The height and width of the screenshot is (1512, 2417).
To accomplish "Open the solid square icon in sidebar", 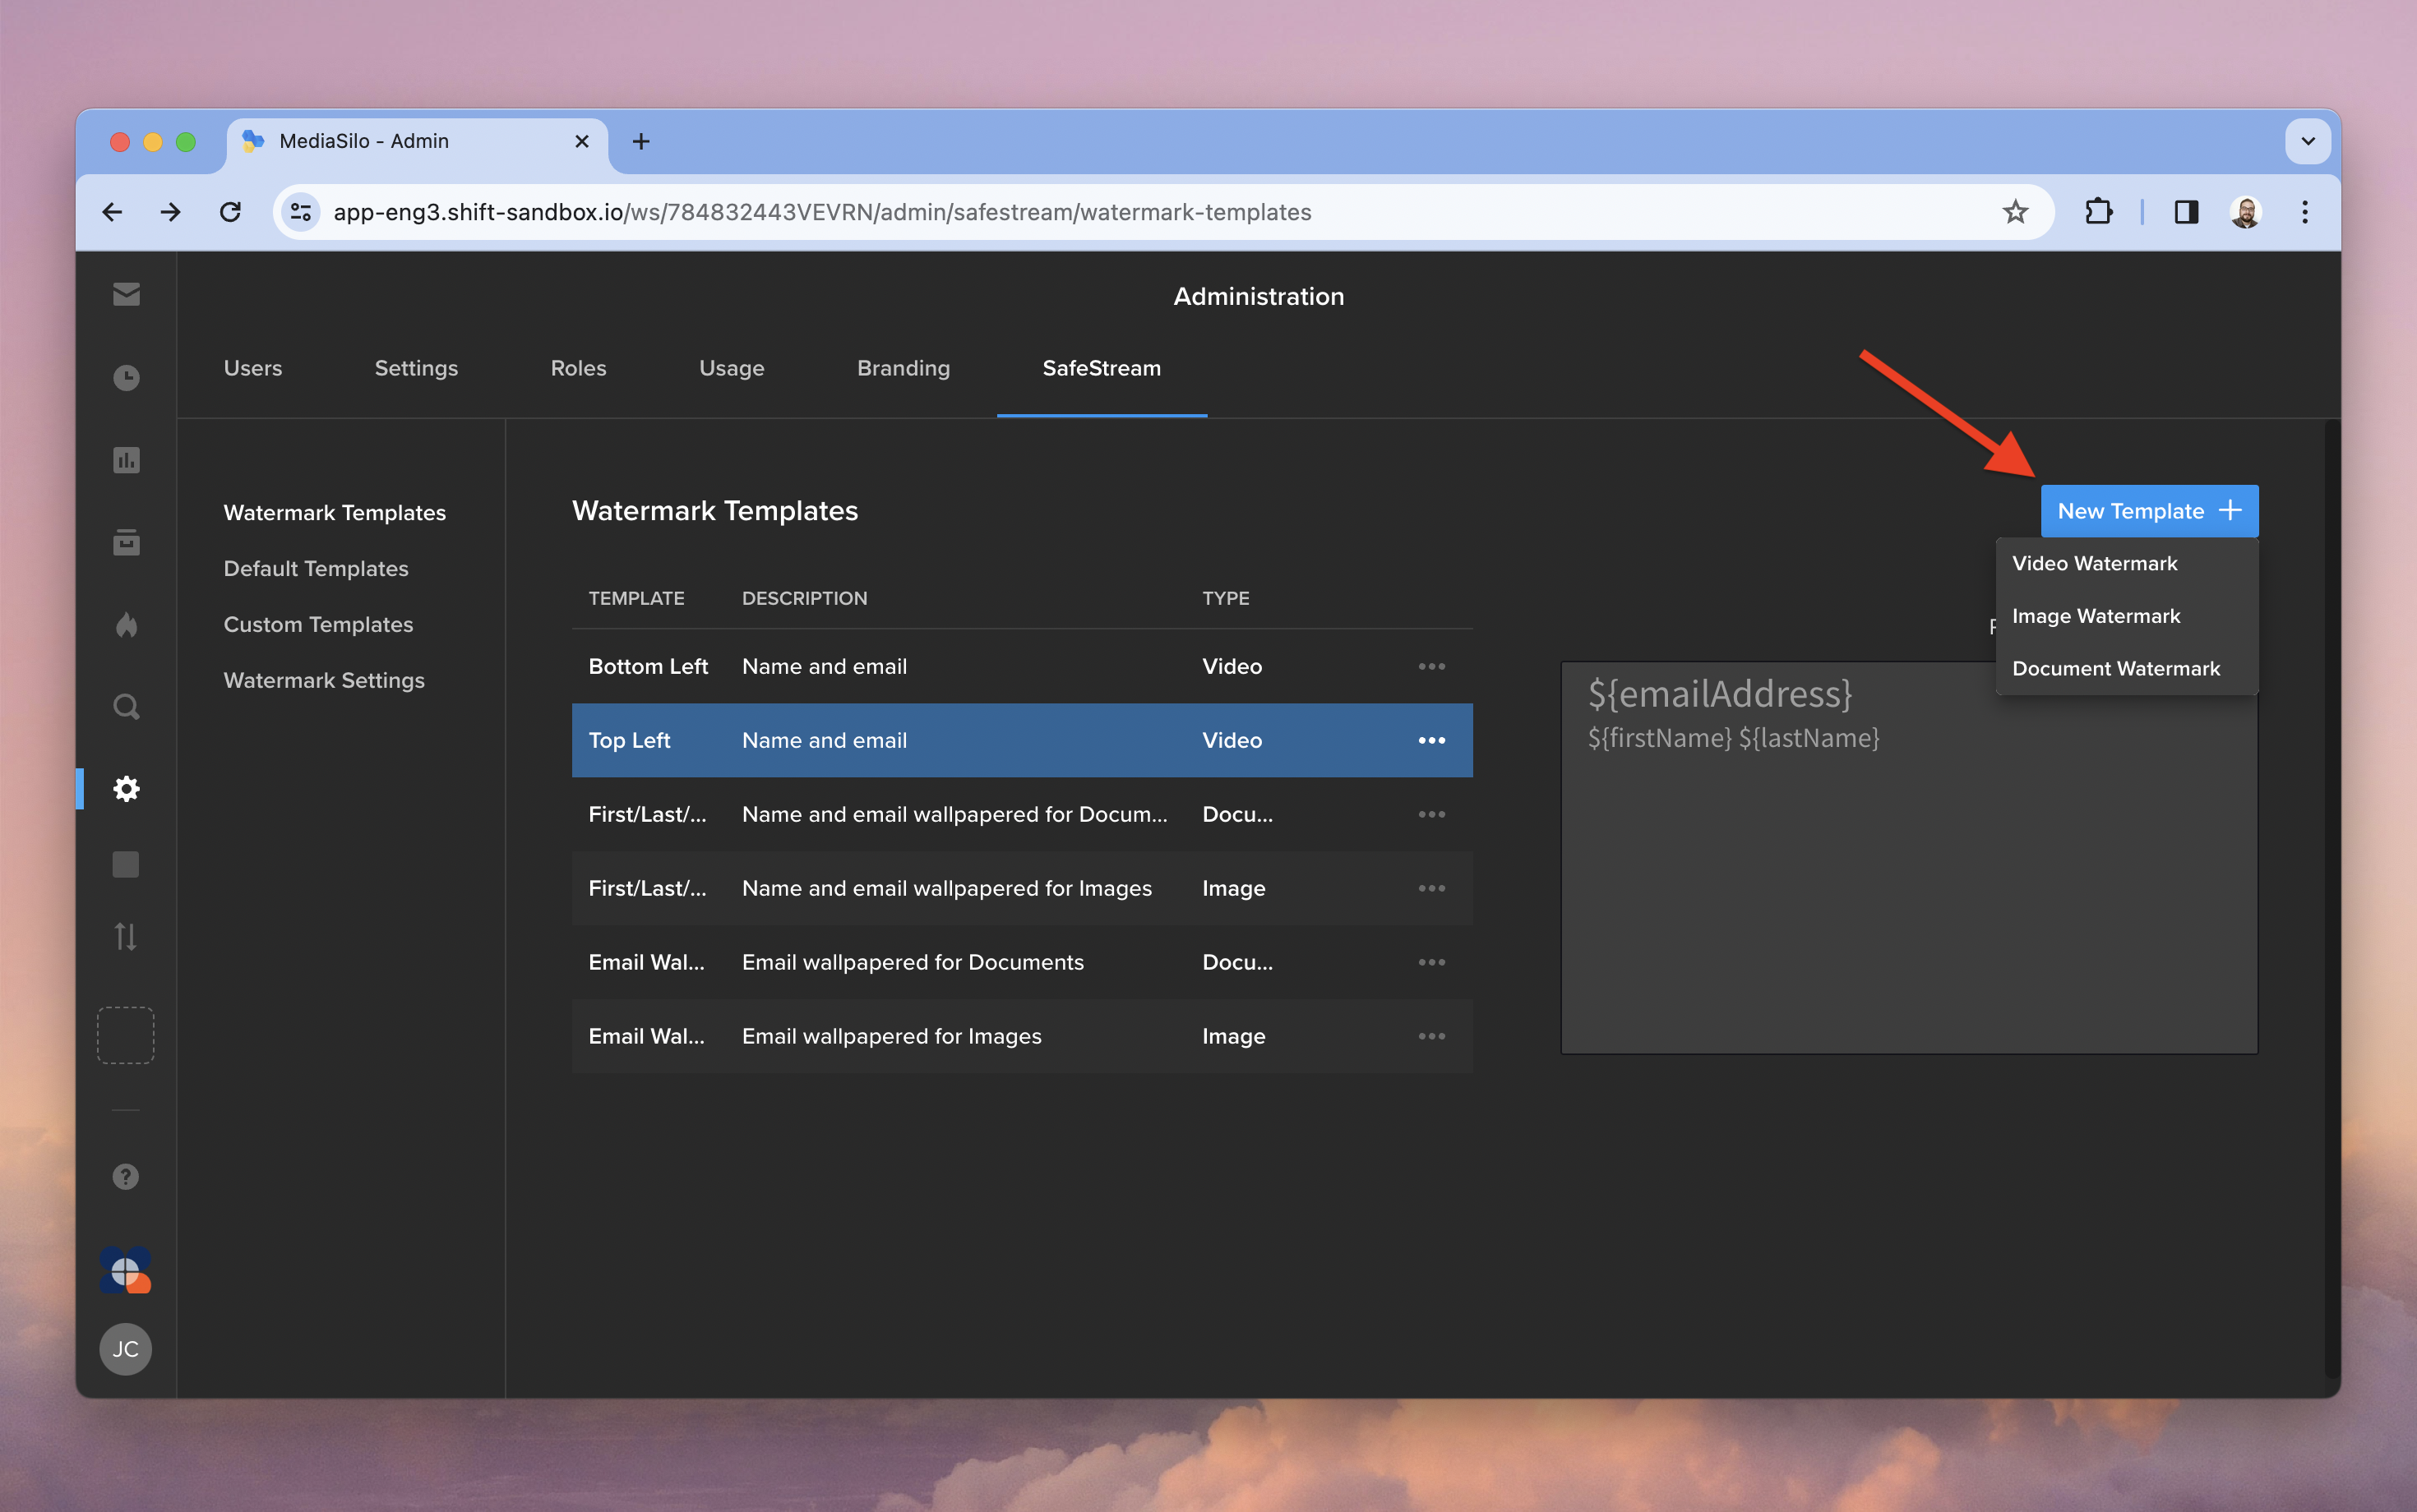I will [x=126, y=864].
